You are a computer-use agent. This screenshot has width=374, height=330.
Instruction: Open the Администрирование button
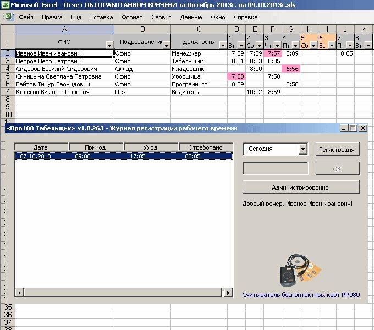point(301,188)
